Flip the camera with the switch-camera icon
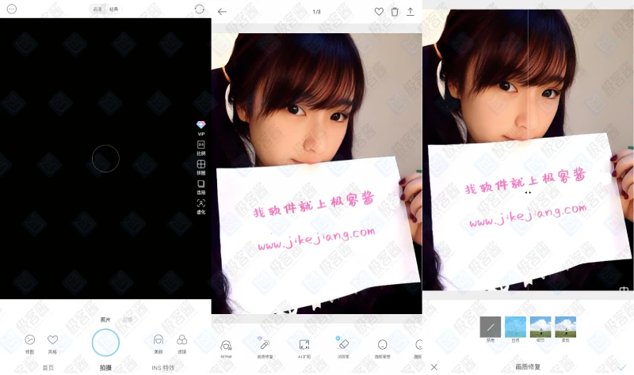The height and width of the screenshot is (375, 634). [200, 9]
